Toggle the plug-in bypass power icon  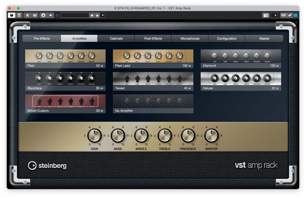click(11, 15)
